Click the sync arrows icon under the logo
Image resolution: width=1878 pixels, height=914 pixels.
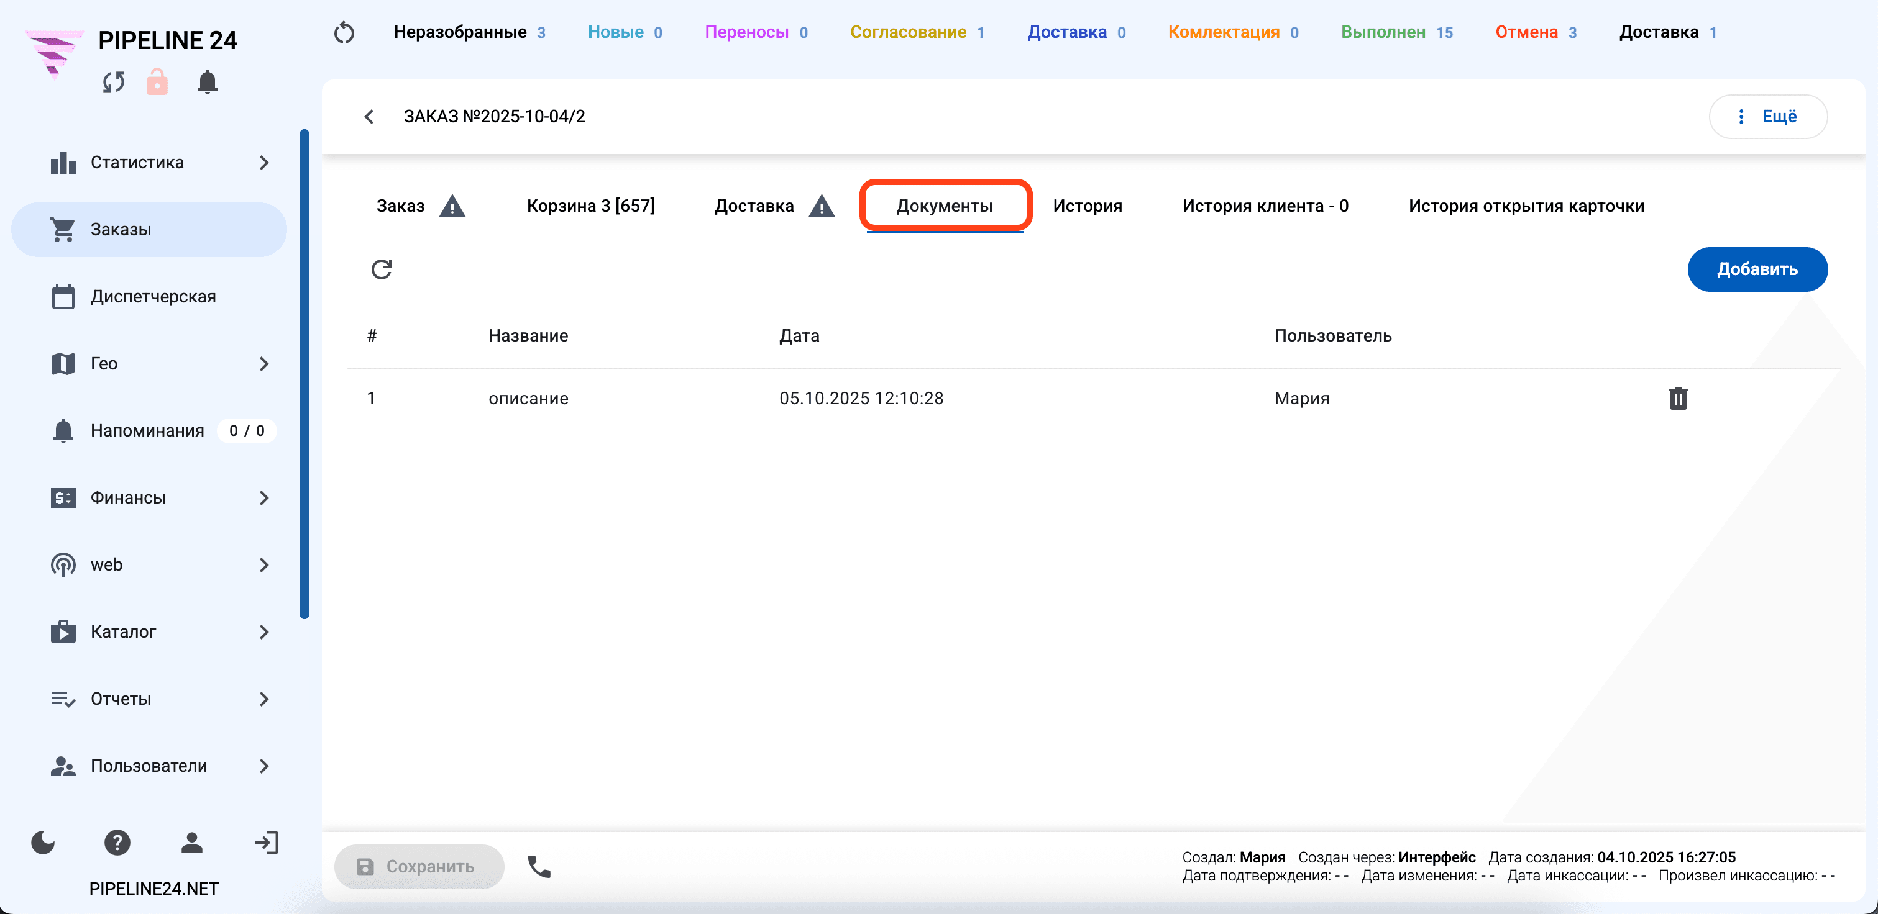coord(114,81)
